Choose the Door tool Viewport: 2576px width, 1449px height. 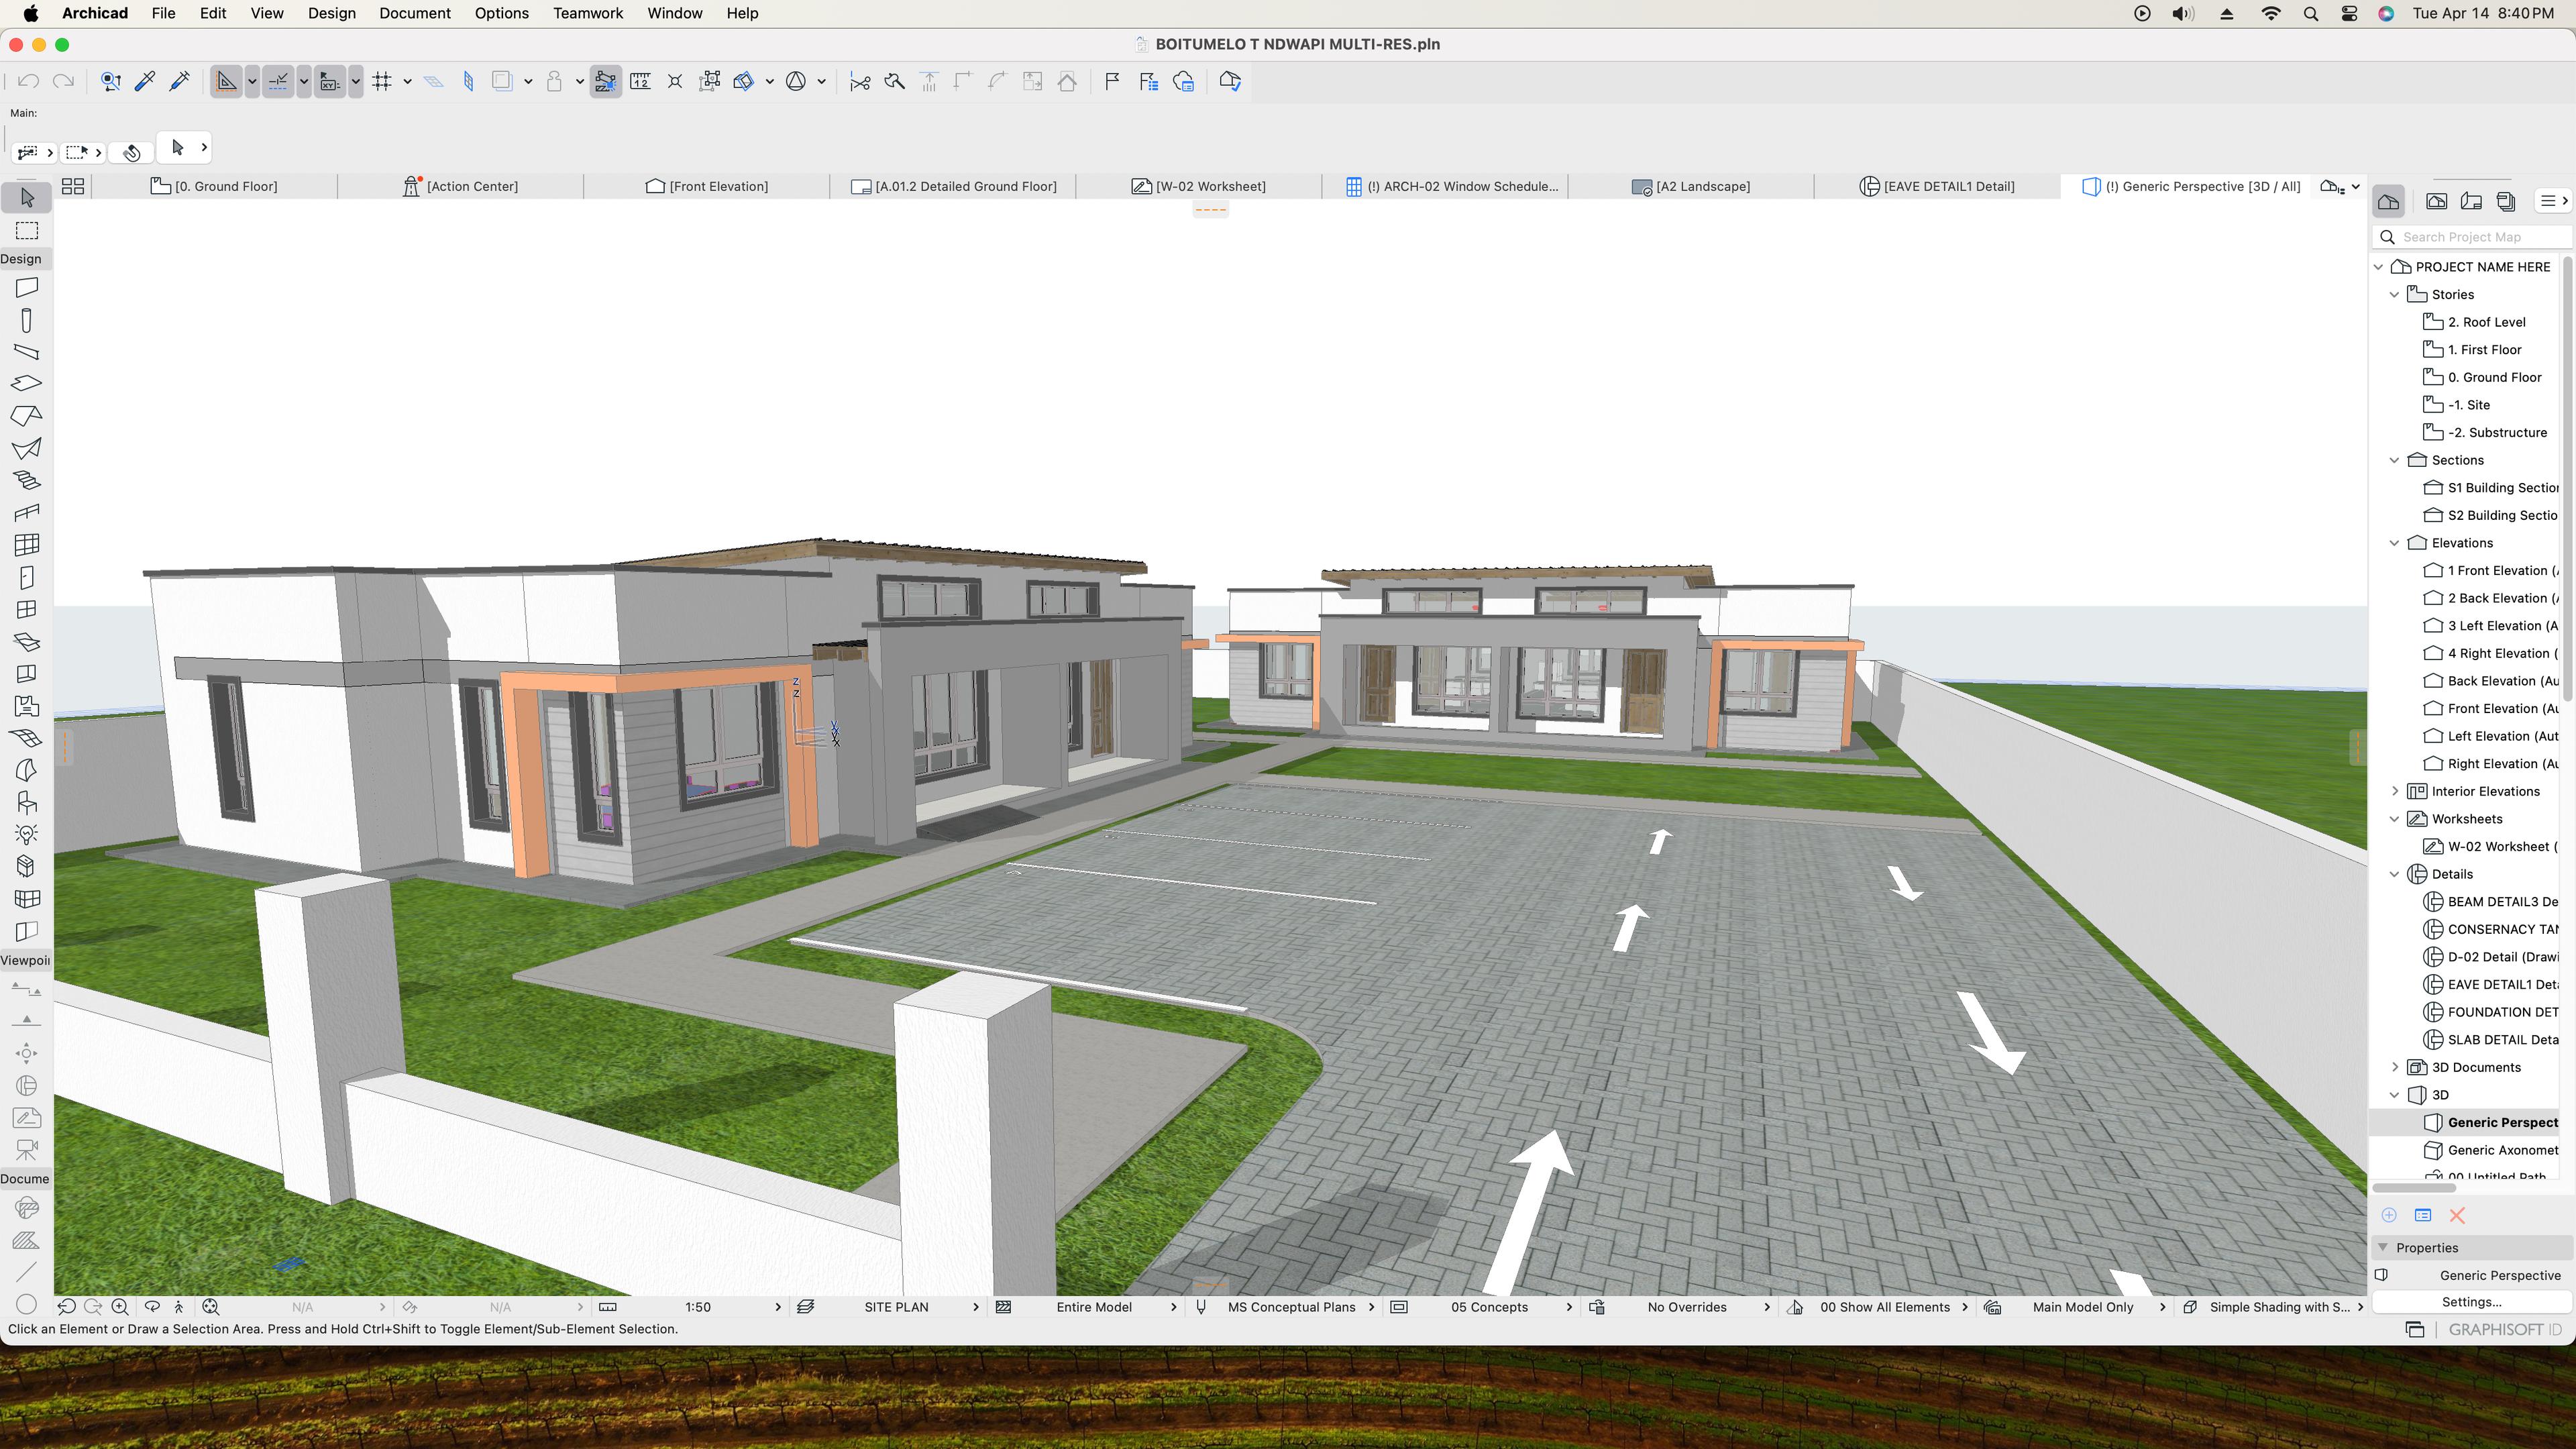pos(27,578)
